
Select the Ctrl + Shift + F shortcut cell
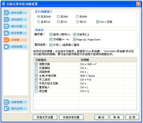click(x=101, y=64)
